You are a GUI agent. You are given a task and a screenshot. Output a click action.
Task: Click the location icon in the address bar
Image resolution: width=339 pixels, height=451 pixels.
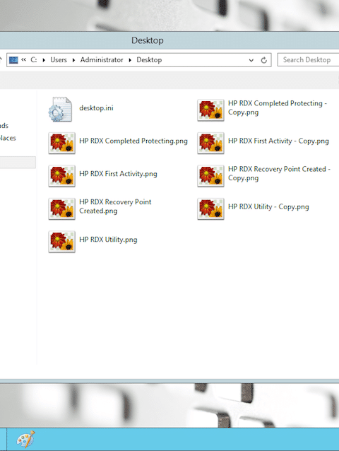pos(13,60)
